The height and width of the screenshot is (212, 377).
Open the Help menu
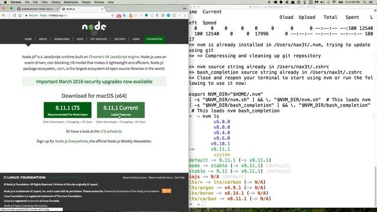111,2
